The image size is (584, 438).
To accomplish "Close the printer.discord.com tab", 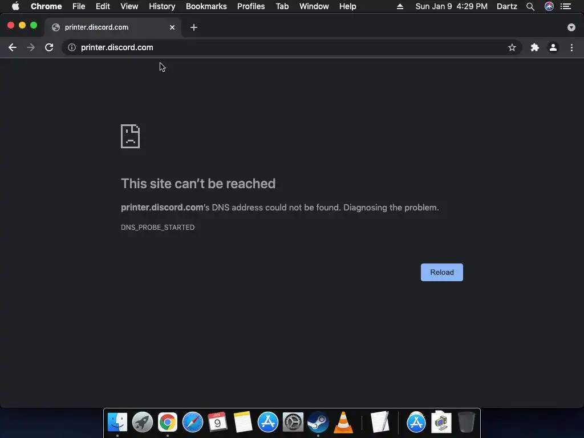I will click(172, 27).
